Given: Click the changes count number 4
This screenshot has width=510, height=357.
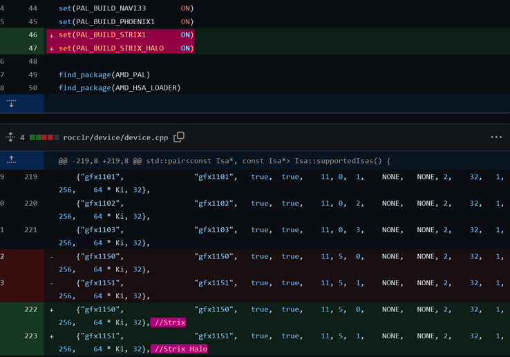Looking at the screenshot, I should (x=22, y=137).
